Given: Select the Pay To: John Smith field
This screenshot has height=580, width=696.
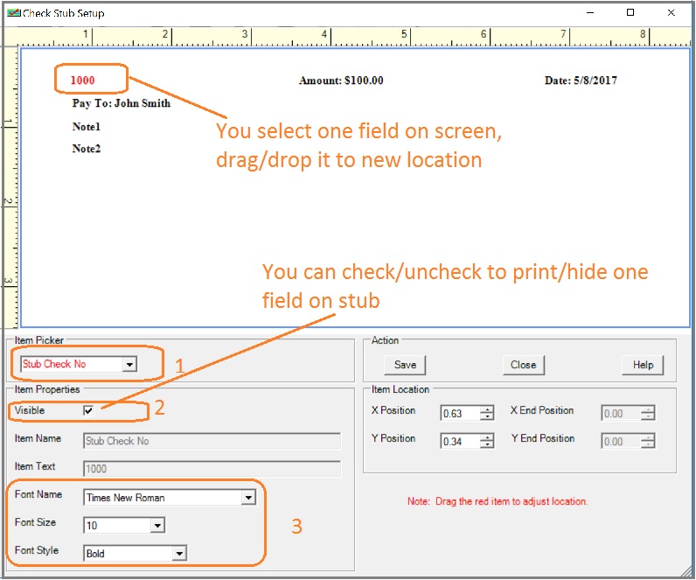Looking at the screenshot, I should tap(121, 103).
